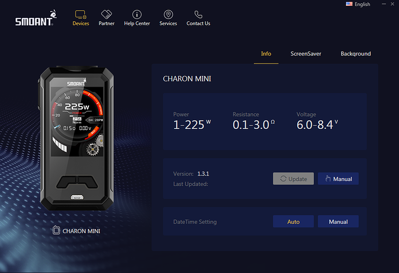The image size is (399, 273).
Task: Click the version number 1.3.1
Action: click(203, 174)
